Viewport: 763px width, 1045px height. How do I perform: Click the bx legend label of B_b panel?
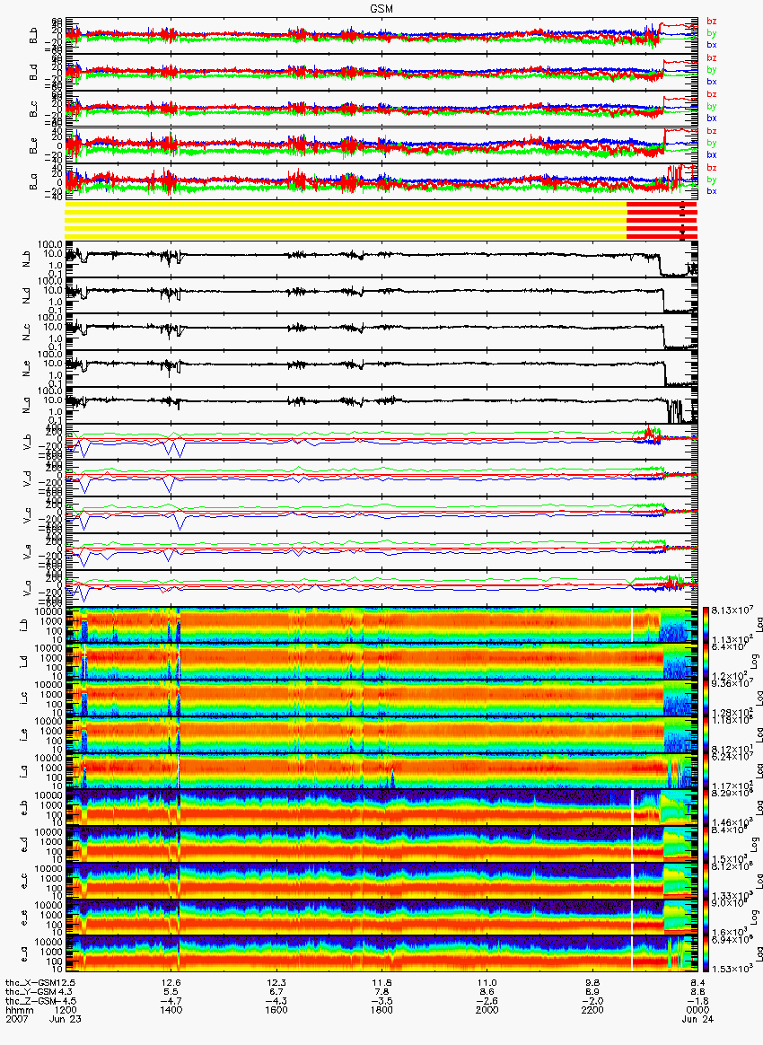[x=712, y=45]
